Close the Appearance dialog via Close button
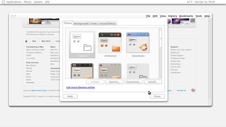Viewport: 226px width, 127px height. 157,96
